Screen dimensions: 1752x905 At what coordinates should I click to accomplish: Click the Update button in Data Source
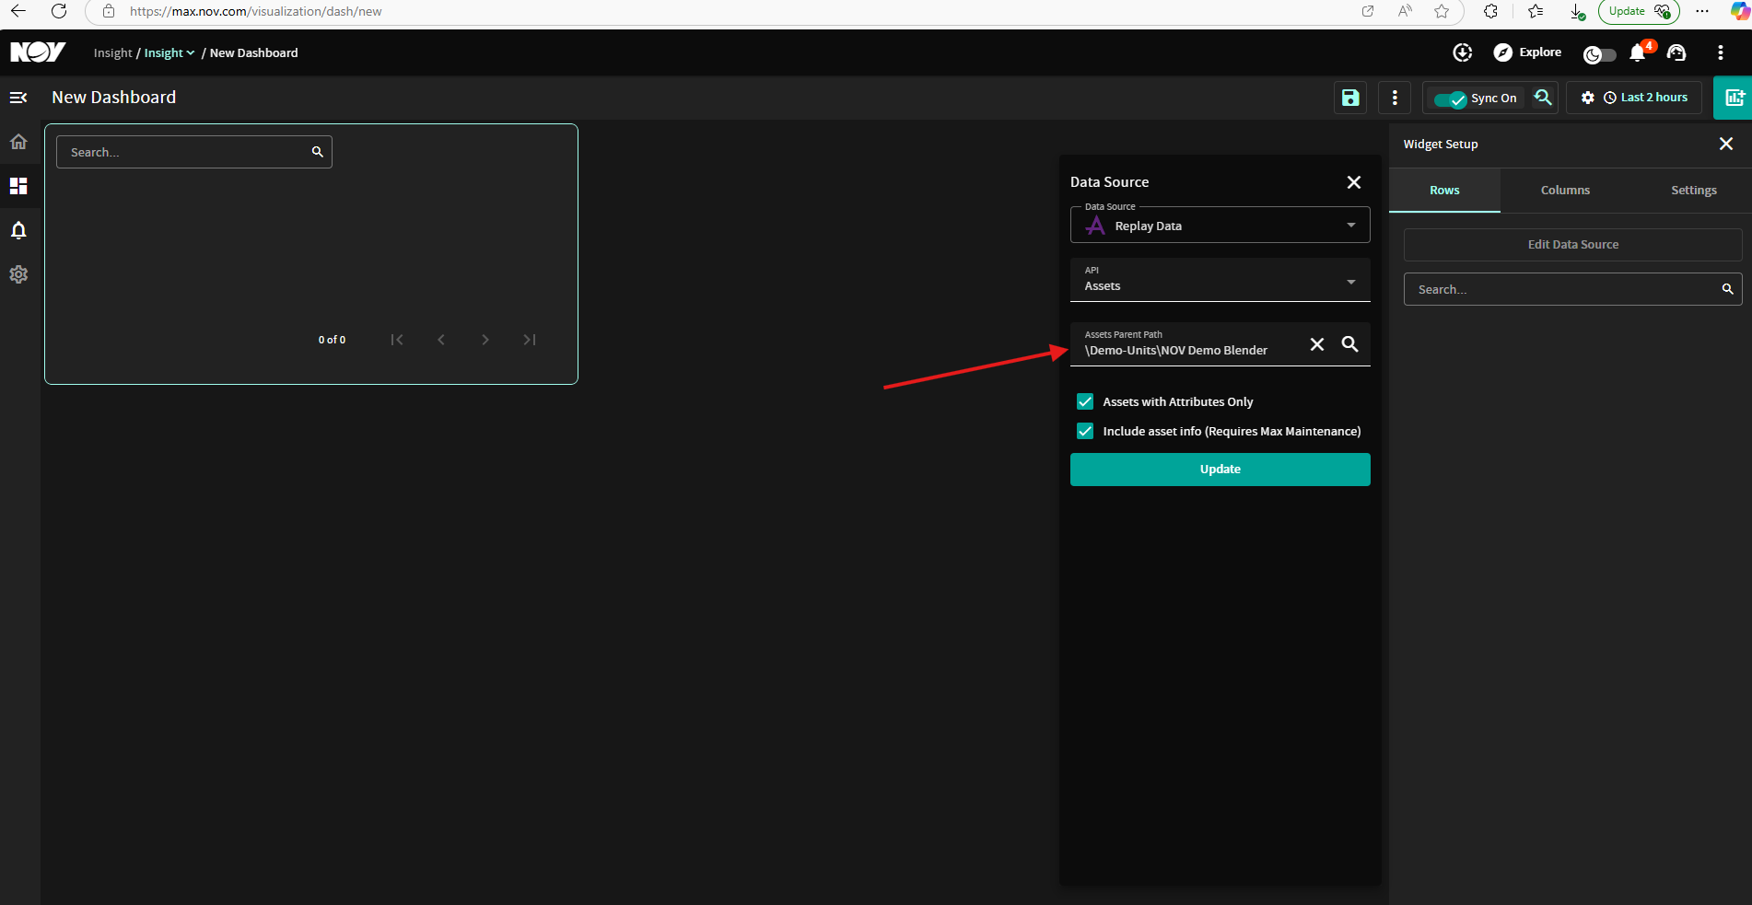pyautogui.click(x=1221, y=470)
